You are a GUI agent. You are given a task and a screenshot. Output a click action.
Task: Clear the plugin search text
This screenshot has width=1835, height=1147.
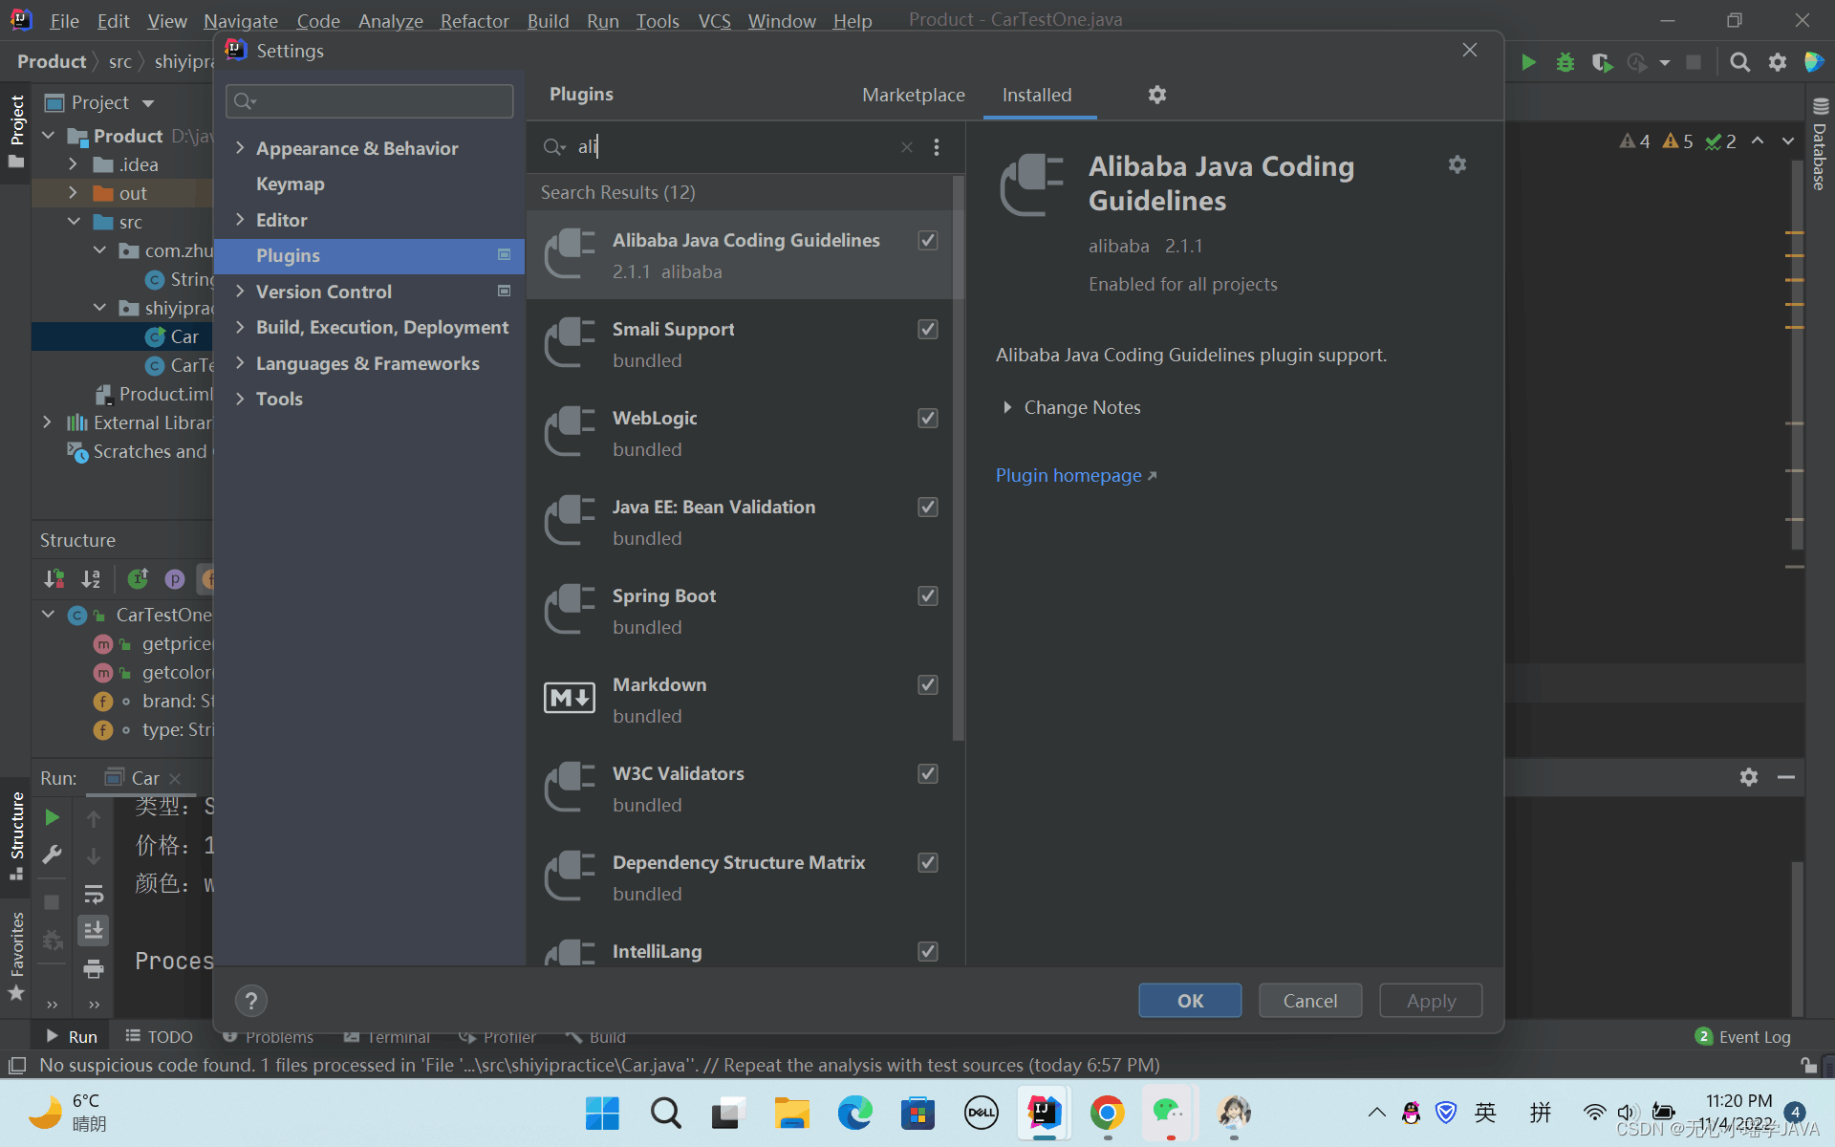click(906, 147)
